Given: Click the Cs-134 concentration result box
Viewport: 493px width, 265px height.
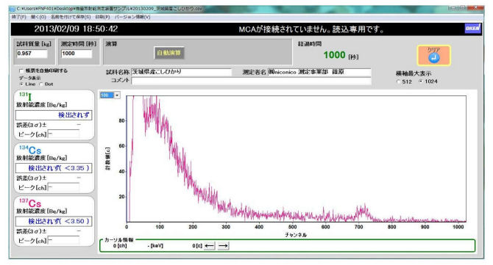Looking at the screenshot, I should pyautogui.click(x=54, y=168).
